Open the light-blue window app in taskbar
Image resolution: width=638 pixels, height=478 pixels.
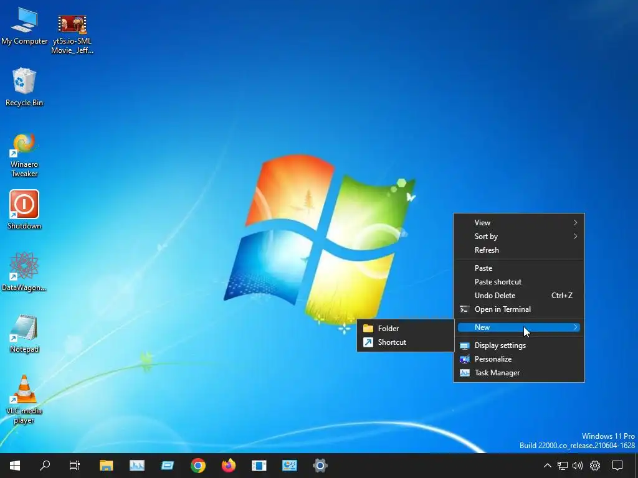pos(167,466)
